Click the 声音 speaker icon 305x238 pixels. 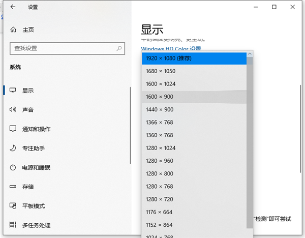tap(13, 110)
